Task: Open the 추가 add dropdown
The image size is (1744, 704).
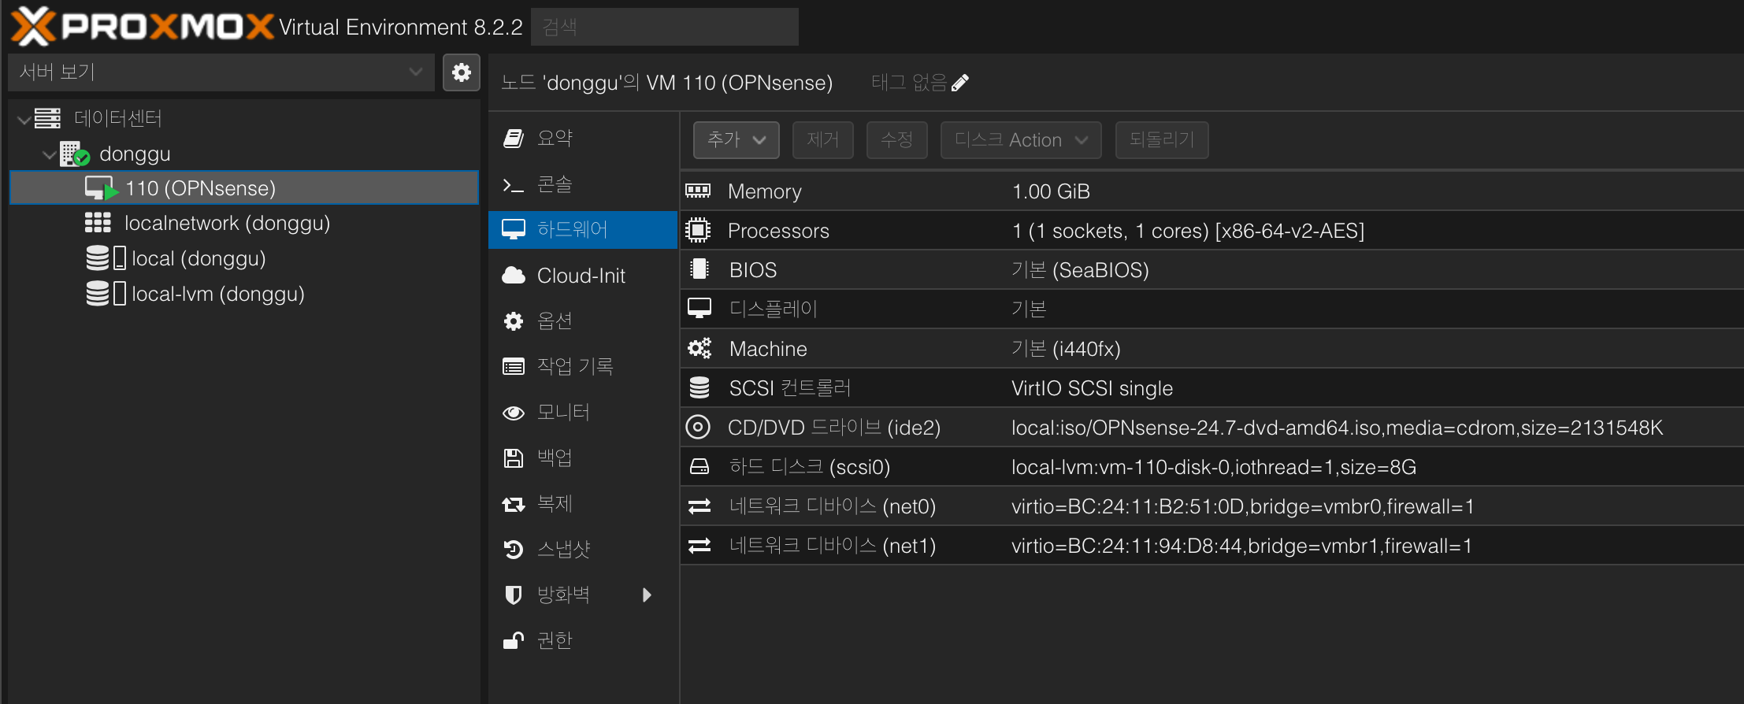Action: point(737,140)
